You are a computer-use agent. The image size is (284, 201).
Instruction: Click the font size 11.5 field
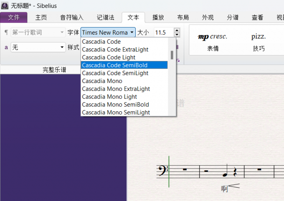pos(163,32)
